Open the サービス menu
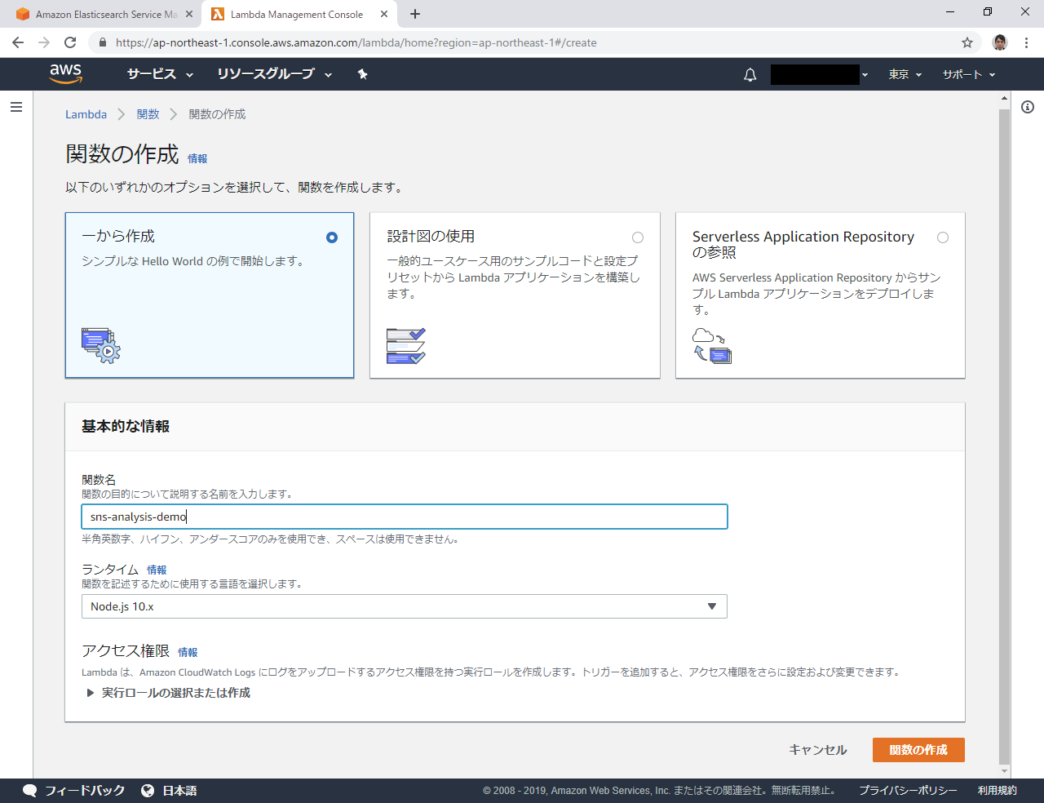This screenshot has height=803, width=1044. click(160, 74)
